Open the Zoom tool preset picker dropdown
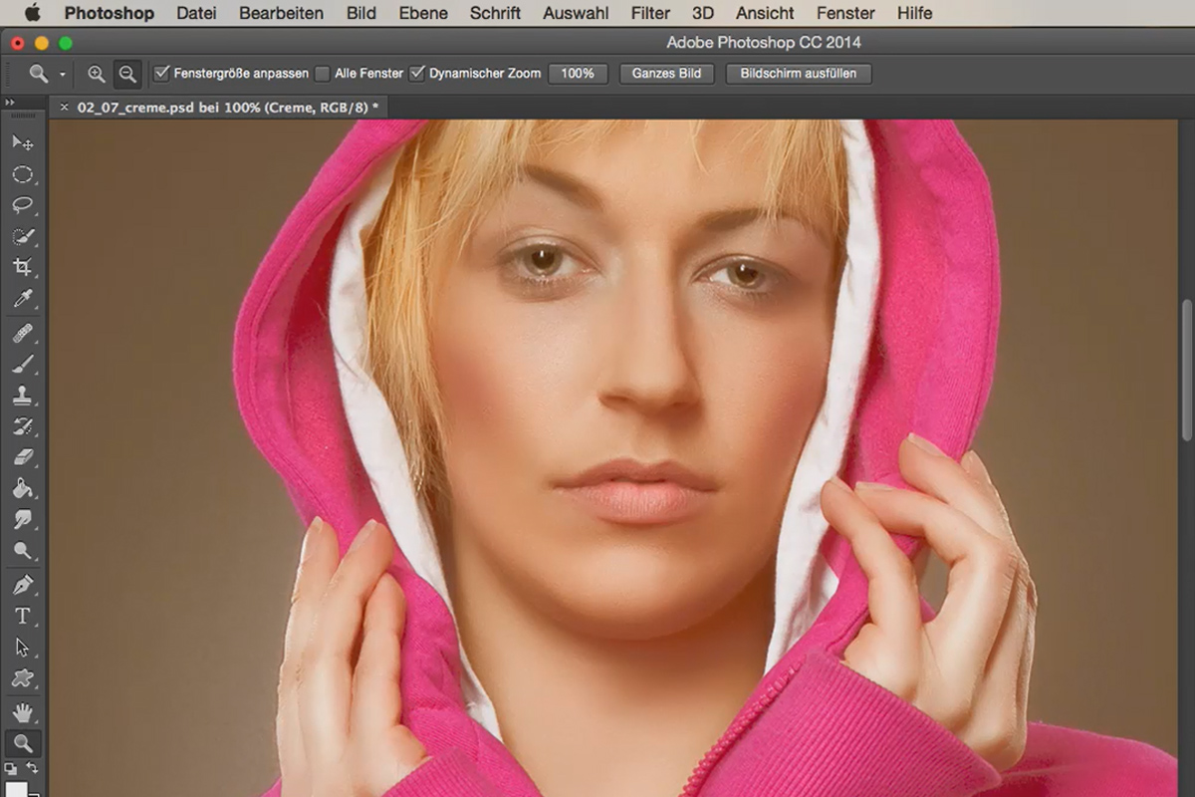The height and width of the screenshot is (797, 1195). (x=62, y=75)
